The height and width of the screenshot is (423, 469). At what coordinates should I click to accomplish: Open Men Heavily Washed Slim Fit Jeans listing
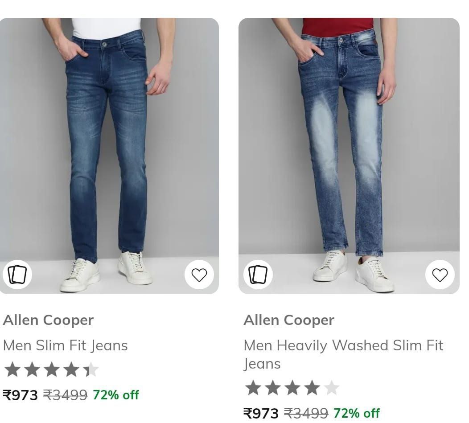(x=343, y=354)
